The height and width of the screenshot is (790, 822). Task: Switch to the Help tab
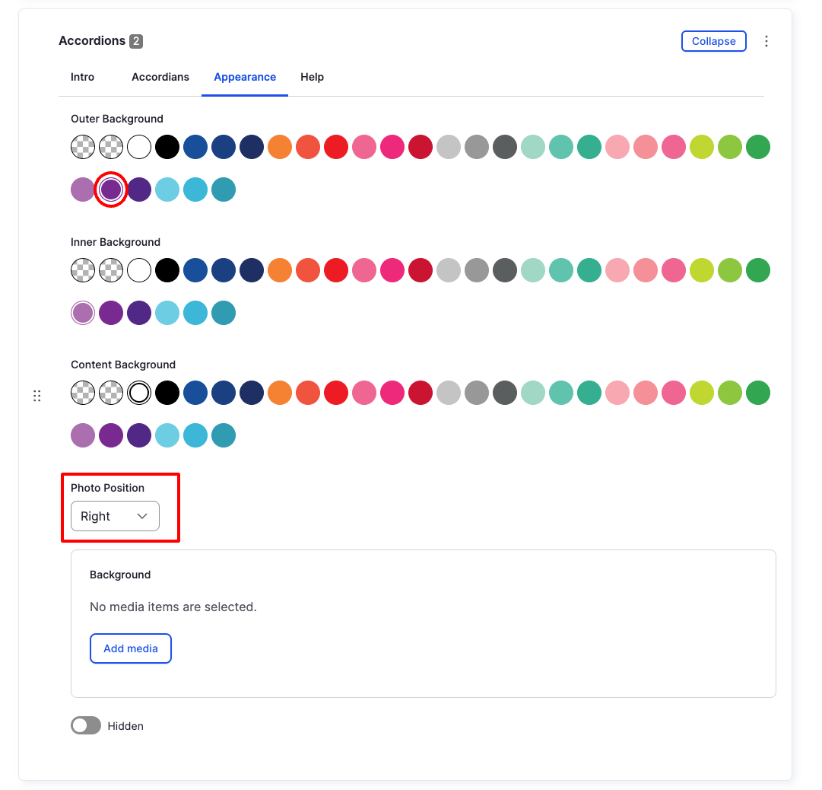tap(312, 77)
